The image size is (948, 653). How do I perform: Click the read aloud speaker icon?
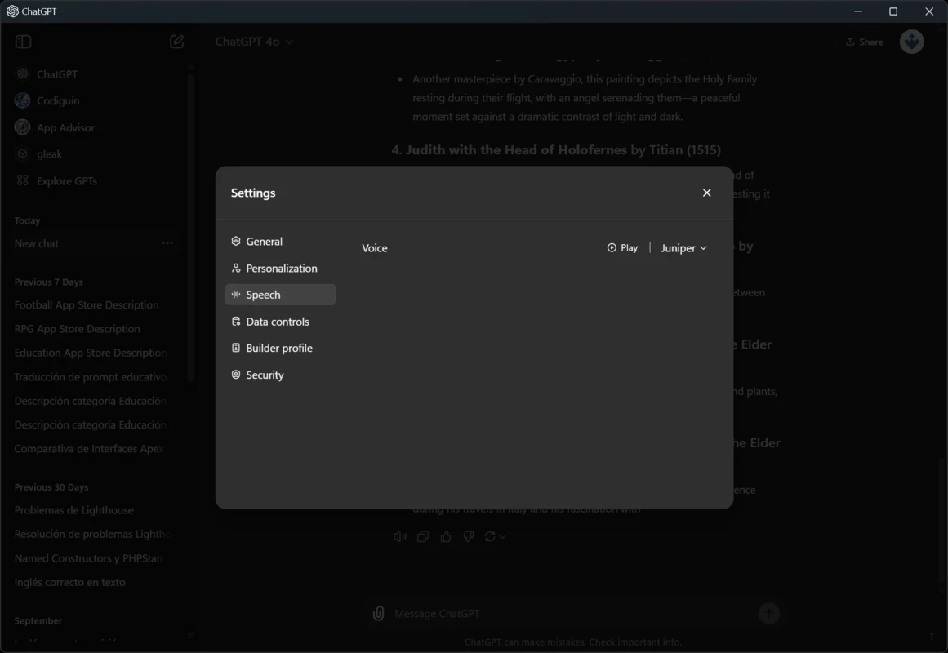[399, 536]
